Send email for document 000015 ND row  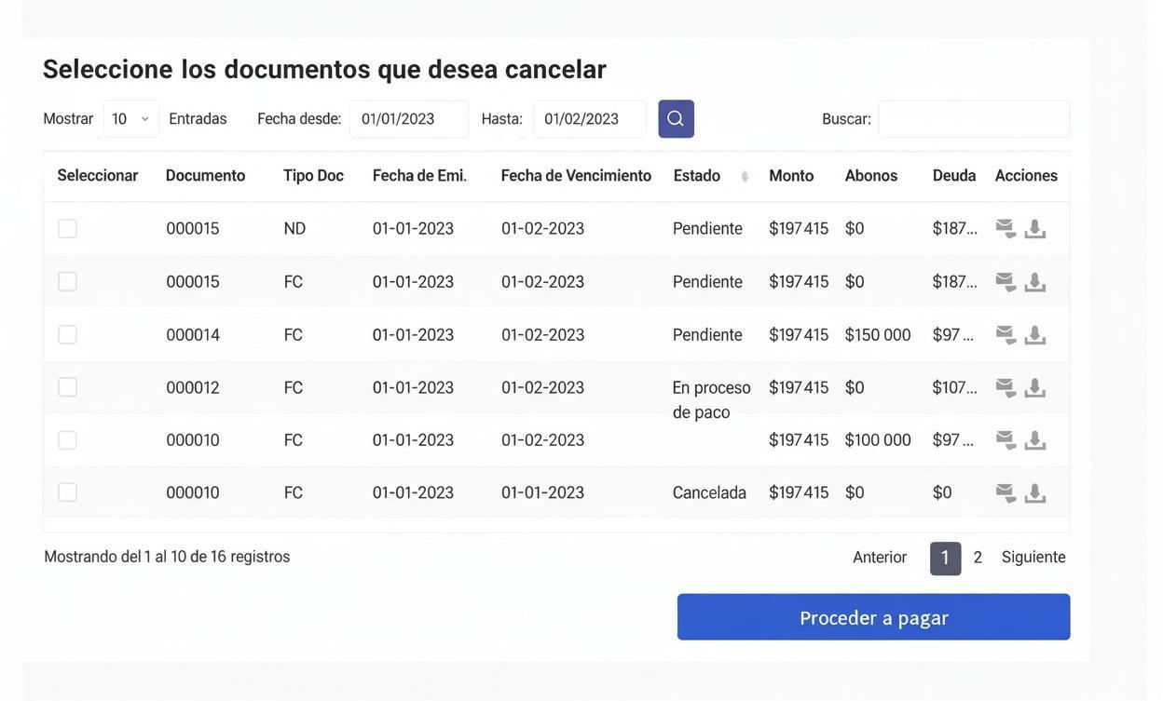click(x=1006, y=229)
